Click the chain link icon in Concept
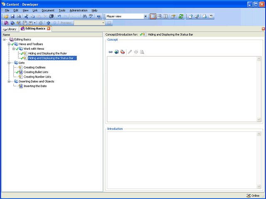The width and height of the screenshot is (266, 199). tap(111, 52)
